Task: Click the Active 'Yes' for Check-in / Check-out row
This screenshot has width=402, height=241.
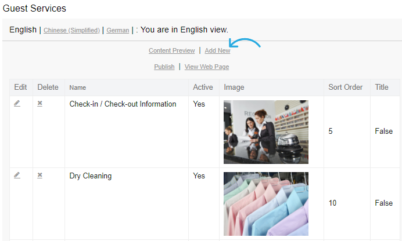Action: click(199, 104)
